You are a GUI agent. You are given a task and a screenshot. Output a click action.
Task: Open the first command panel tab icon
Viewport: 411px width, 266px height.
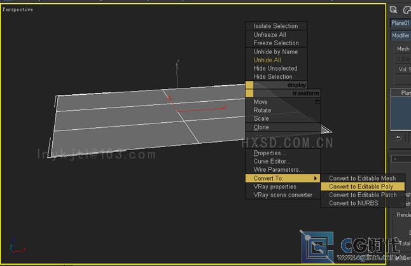click(393, 10)
